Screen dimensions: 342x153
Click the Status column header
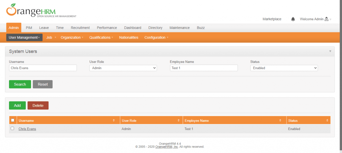293,121
